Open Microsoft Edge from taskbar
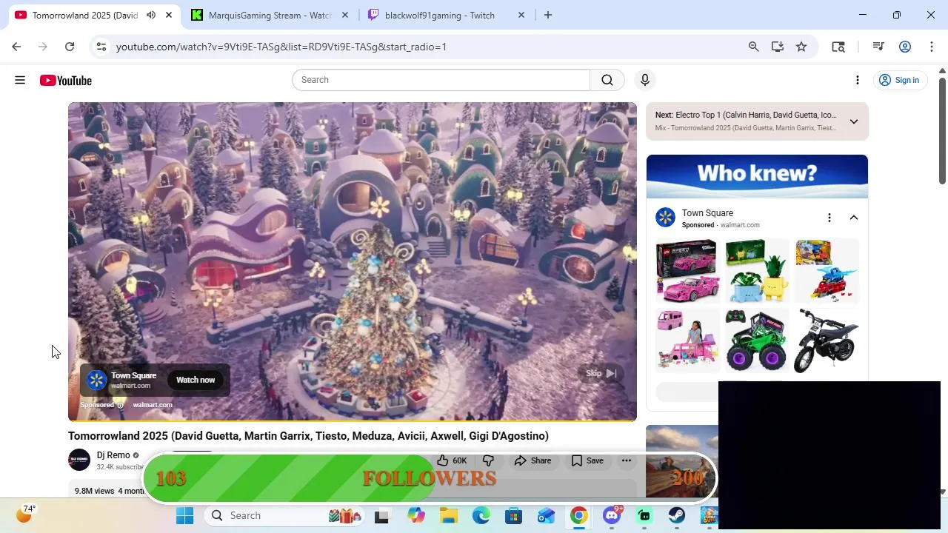 (481, 515)
